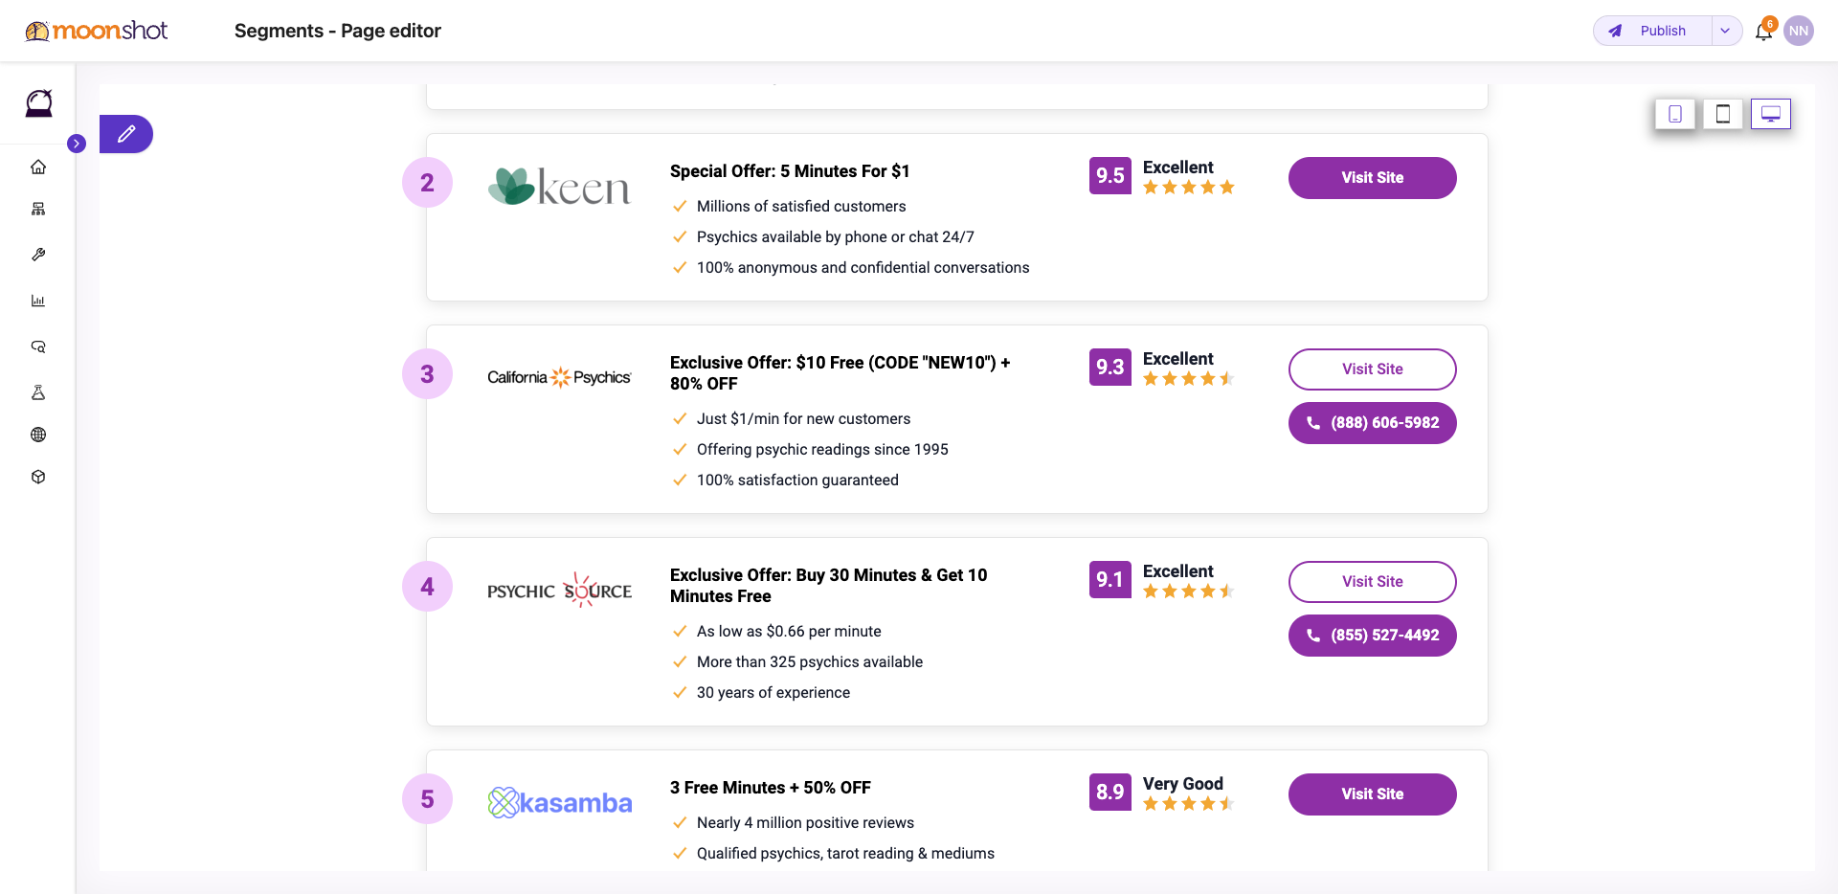The image size is (1838, 894).
Task: Switch to tablet preview
Action: [1723, 114]
